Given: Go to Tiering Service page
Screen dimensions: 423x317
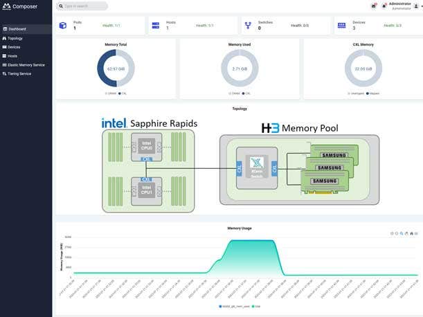Looking at the screenshot, I should pos(19,73).
